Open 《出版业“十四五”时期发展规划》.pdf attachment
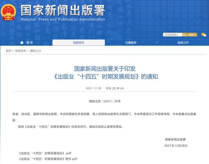Image resolution: width=209 pixels, height=164 pixels. 45,153
